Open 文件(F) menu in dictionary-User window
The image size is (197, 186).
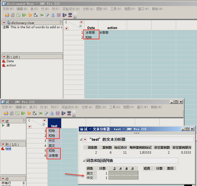(x=8, y=9)
